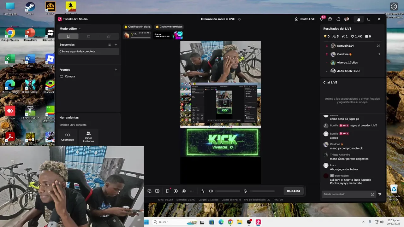
Task: Open Cardona's entry in the ranking
Action: click(353, 54)
